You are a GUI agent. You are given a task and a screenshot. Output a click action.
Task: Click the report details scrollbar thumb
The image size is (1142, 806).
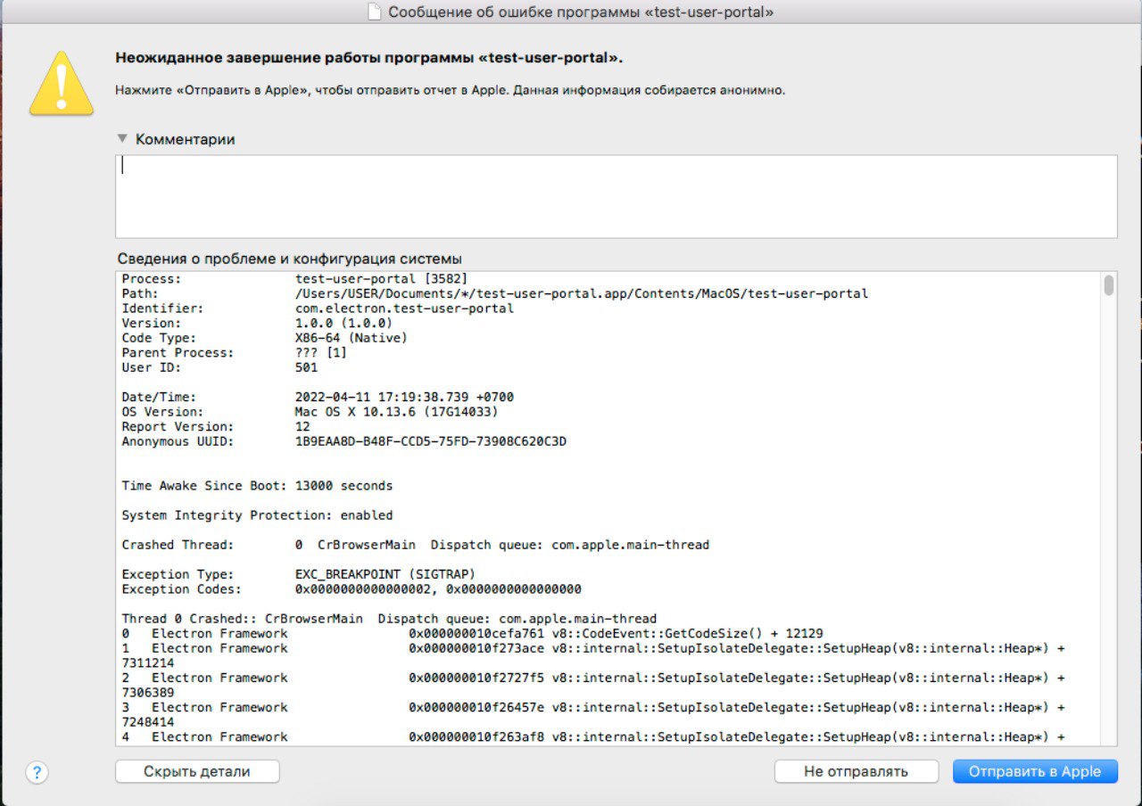[x=1109, y=285]
